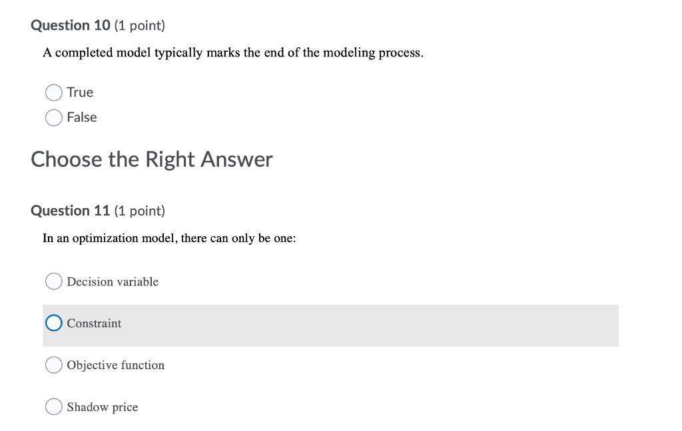The height and width of the screenshot is (431, 682).
Task: Click the Question 11 prompt text
Action: [x=170, y=237]
